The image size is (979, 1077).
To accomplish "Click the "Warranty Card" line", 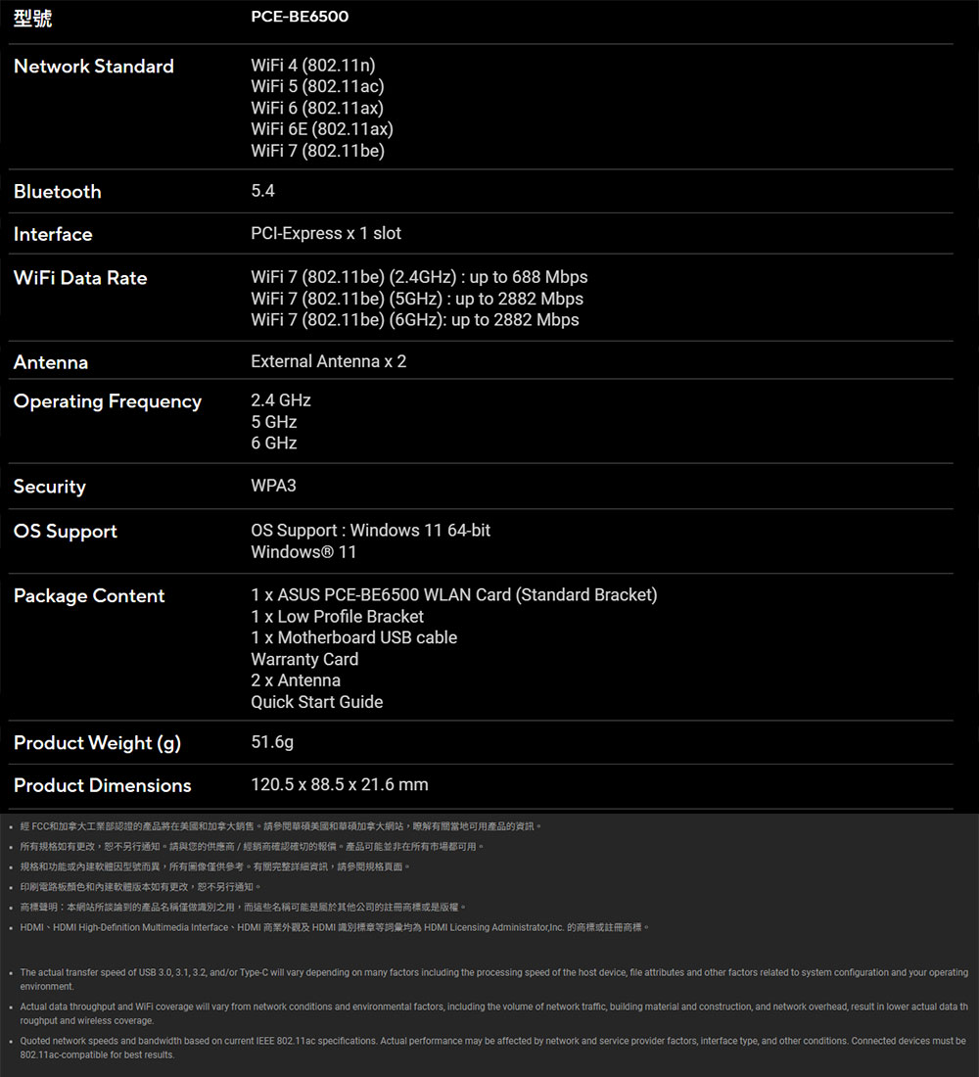I will tap(304, 659).
